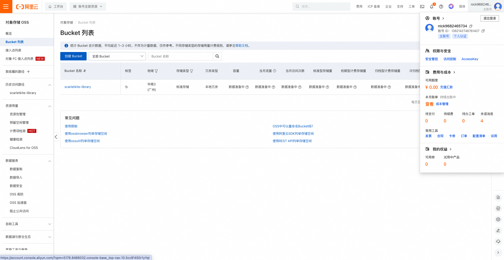Open 费用 in the top navigation
504x260 pixels.
pyautogui.click(x=359, y=7)
